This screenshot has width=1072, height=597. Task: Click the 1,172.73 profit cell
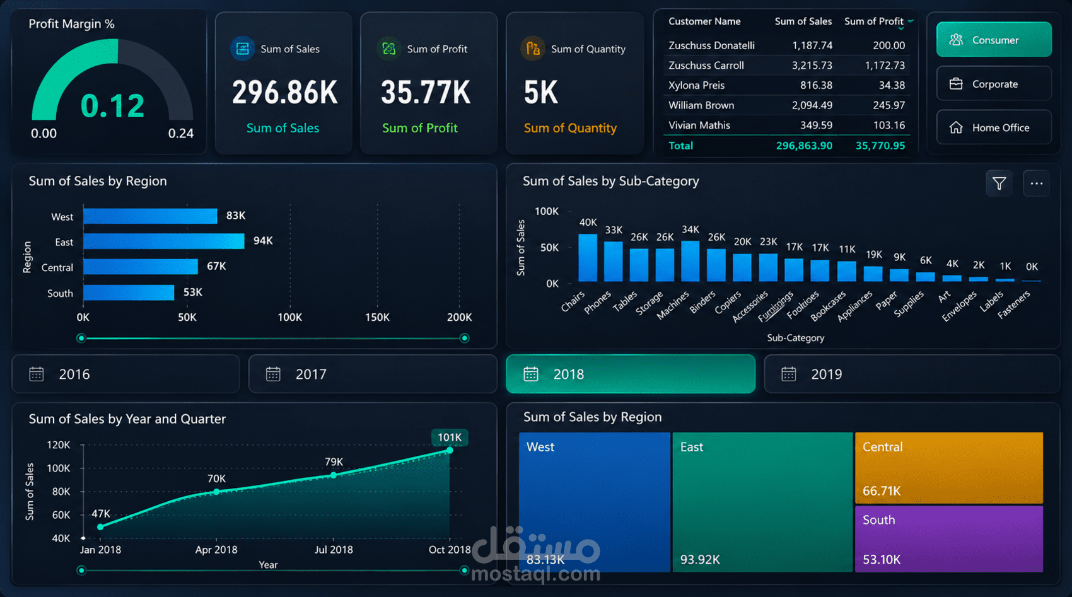(885, 66)
